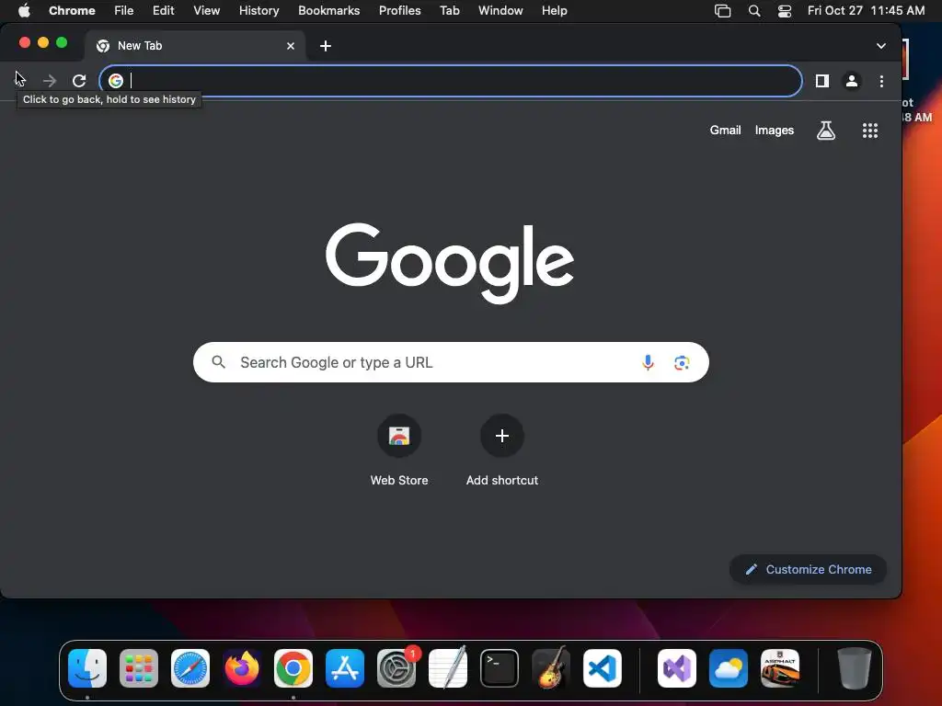This screenshot has height=706, width=942.
Task: Launch Asphalt game from the dock
Action: [x=780, y=668]
